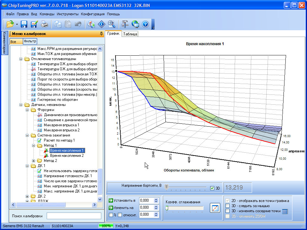Check '3D - изменять соседние точки' option
The height and width of the screenshot is (230, 307).
pos(227,211)
